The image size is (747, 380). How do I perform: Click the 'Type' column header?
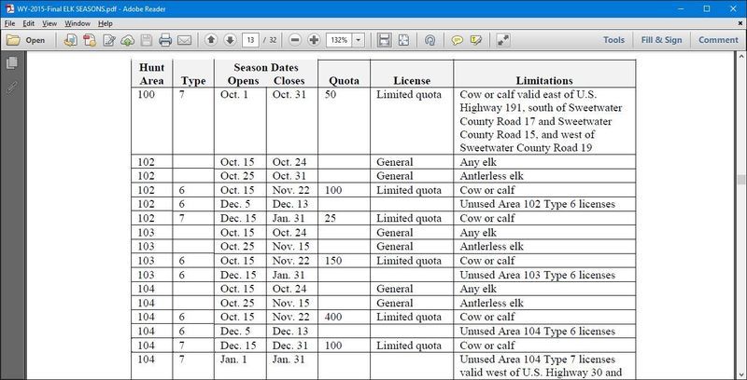point(193,81)
